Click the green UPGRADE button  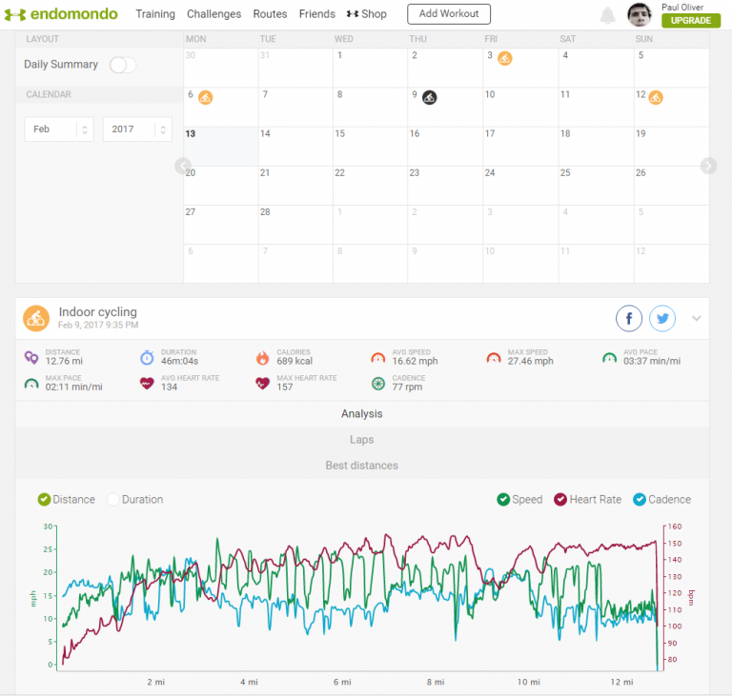click(691, 21)
